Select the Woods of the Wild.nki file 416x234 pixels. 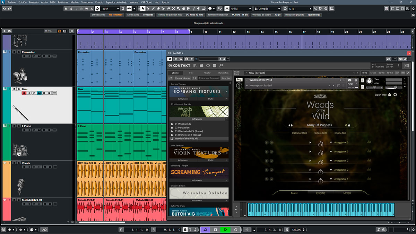click(199, 139)
